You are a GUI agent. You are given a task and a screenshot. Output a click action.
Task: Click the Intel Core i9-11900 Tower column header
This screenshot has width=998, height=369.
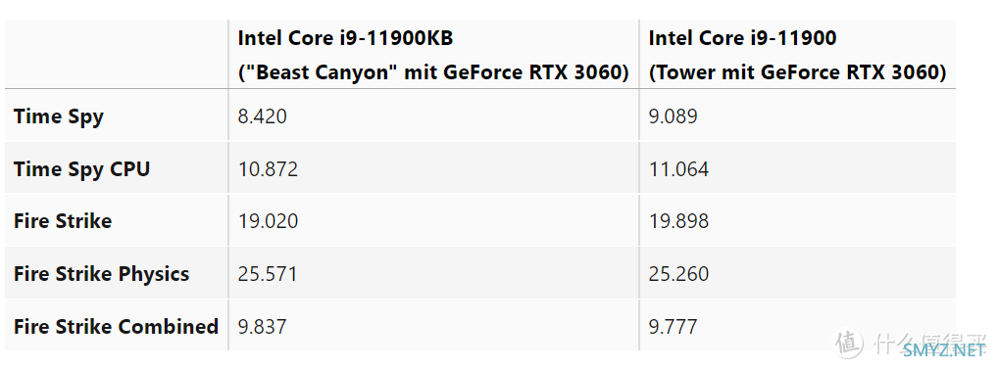click(x=797, y=55)
